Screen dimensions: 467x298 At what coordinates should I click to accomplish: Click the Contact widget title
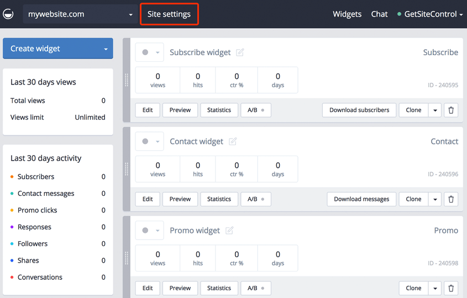pos(196,141)
